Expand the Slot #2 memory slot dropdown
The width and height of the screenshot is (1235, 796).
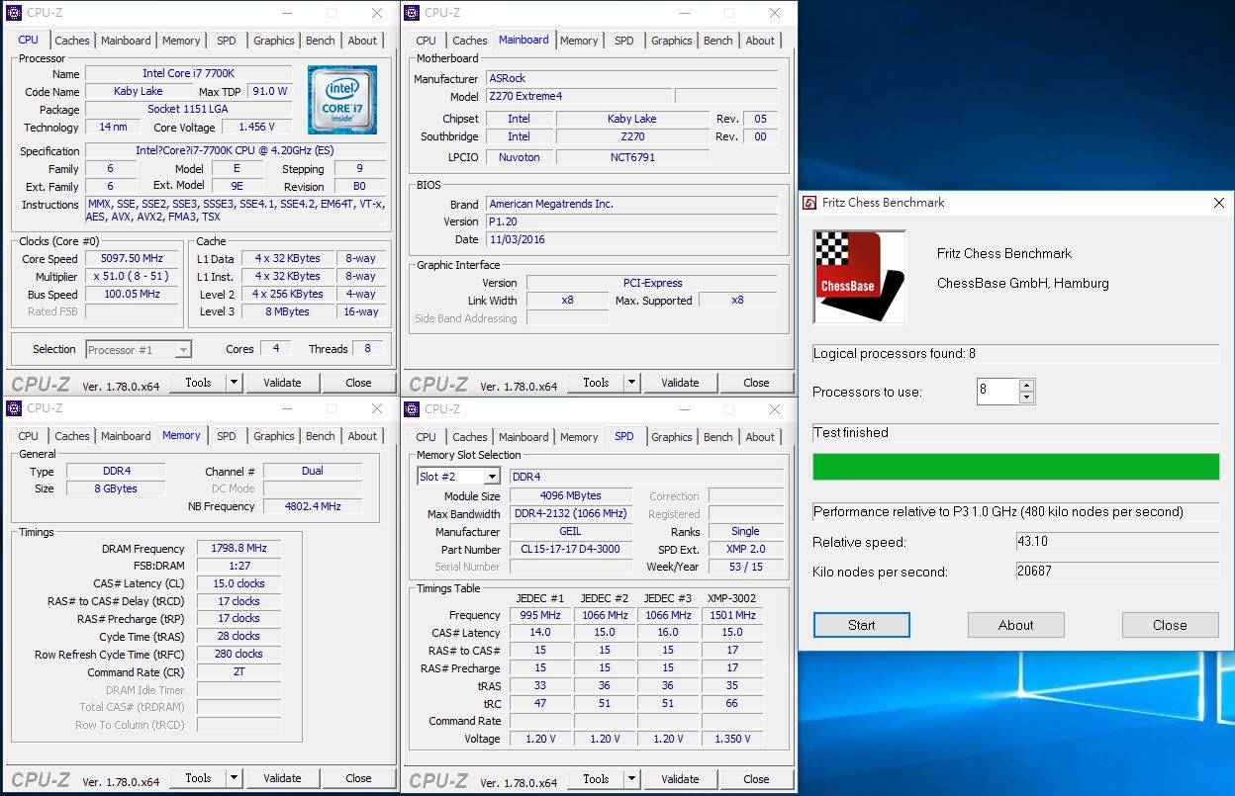pos(492,477)
